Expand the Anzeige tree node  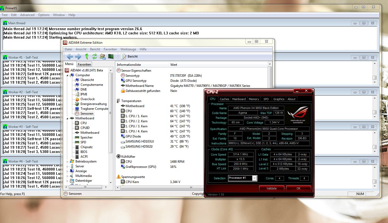tap(67, 171)
